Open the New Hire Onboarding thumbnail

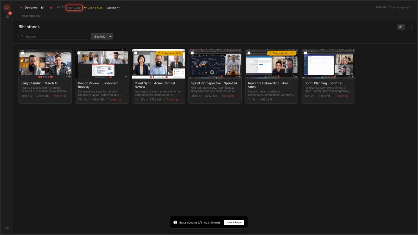tap(272, 64)
